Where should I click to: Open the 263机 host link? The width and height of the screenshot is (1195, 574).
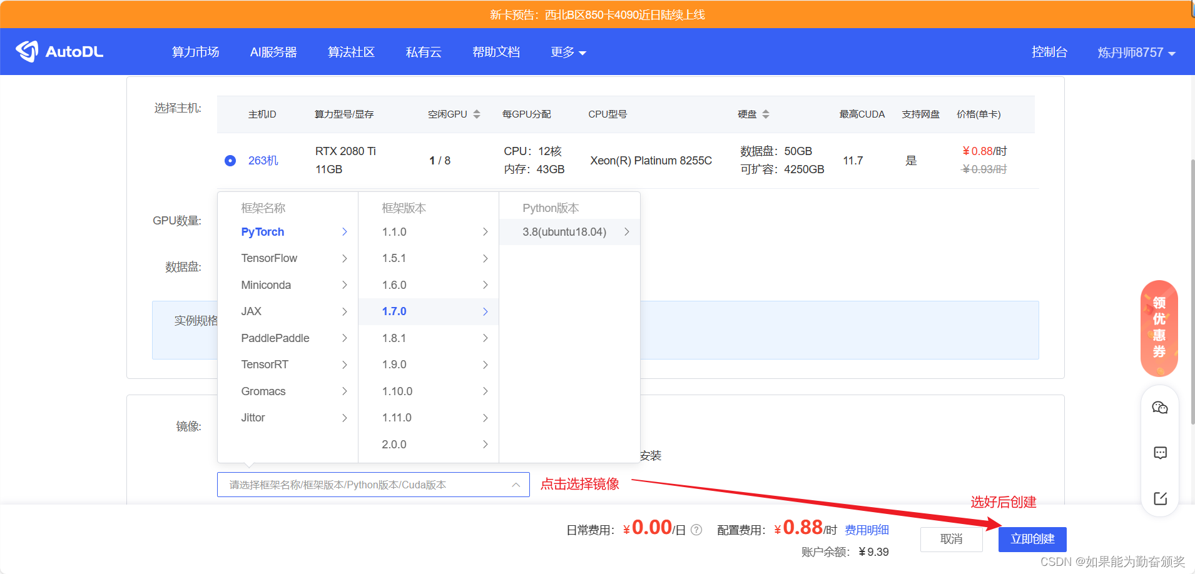pos(263,161)
